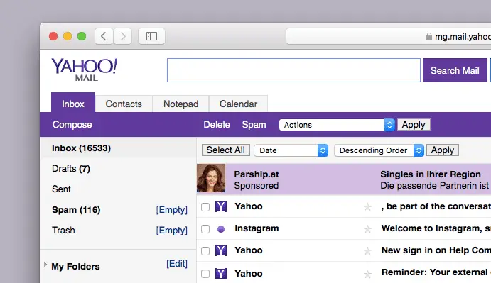
Task: Select checkbox of Reminder external email
Action: click(205, 274)
